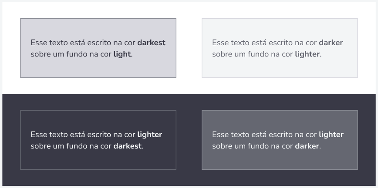Click the bold word 'darker' in top-right card
The height and width of the screenshot is (188, 378).
[x=331, y=43]
